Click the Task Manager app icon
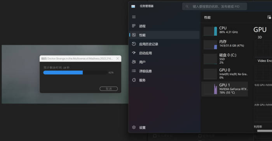The image size is (272, 141). (133, 7)
